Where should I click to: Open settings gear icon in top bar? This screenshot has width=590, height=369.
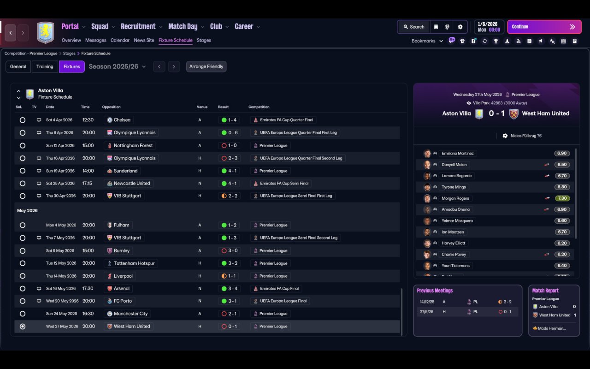460,27
